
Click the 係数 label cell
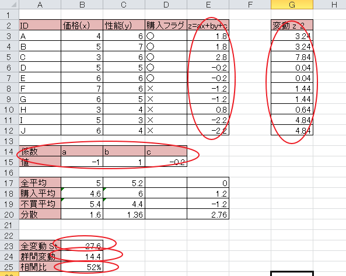click(40, 151)
